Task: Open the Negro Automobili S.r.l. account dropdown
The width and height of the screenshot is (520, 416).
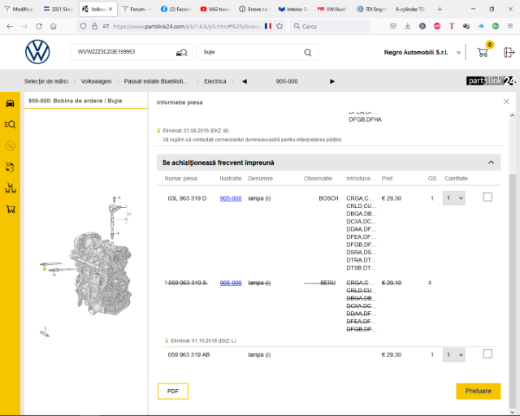Action: point(458,53)
